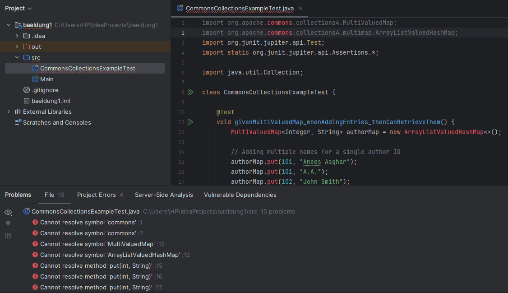Screen dimensions: 508x293
Task: Open CommonsCollectionsExampleTest in the project tree
Action: point(88,68)
